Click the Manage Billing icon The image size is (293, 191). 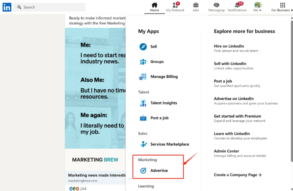tap(143, 76)
